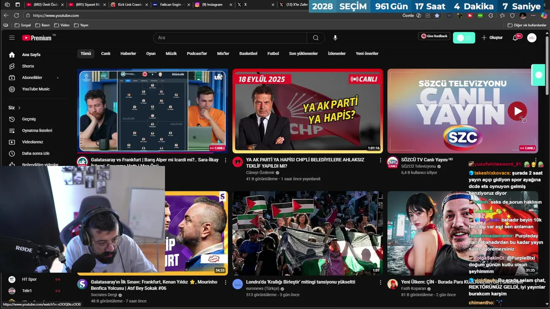This screenshot has height=309, width=550.
Task: Open the browser Extensions puzzle icon
Action: (x=491, y=15)
